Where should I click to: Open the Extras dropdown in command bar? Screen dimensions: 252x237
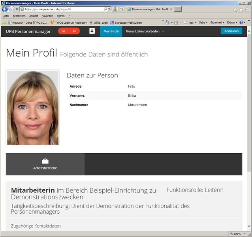click(232, 23)
